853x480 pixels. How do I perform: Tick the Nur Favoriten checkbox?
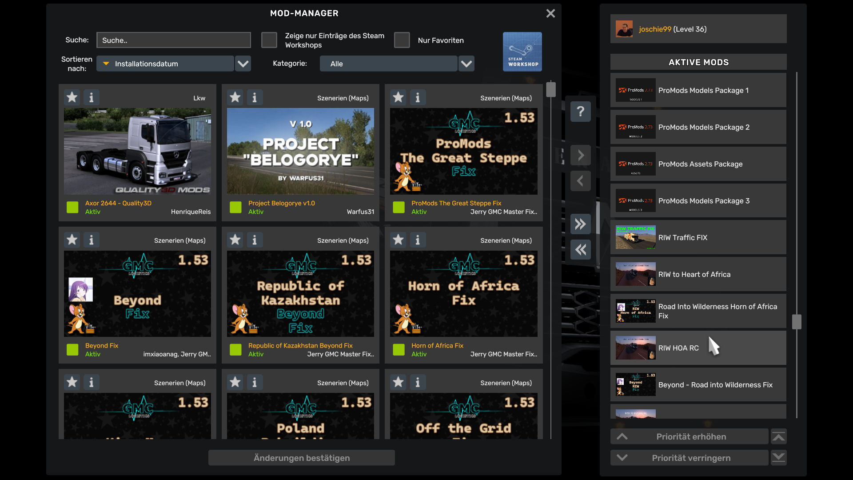[x=402, y=40]
